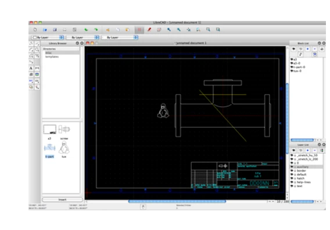Toggle draft mode red pen icon
The height and width of the screenshot is (230, 330).
click(149, 30)
